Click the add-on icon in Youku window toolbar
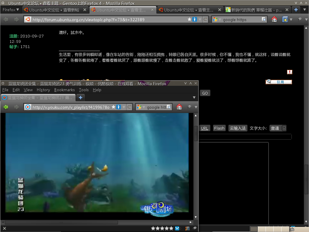This screenshot has height=232, width=309. pyautogui.click(x=189, y=107)
